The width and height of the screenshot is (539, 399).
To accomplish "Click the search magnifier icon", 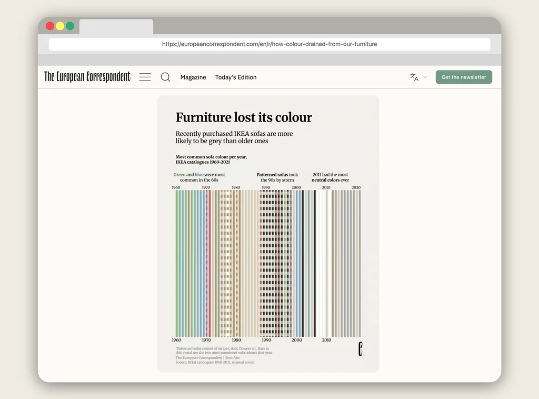I will coord(165,77).
